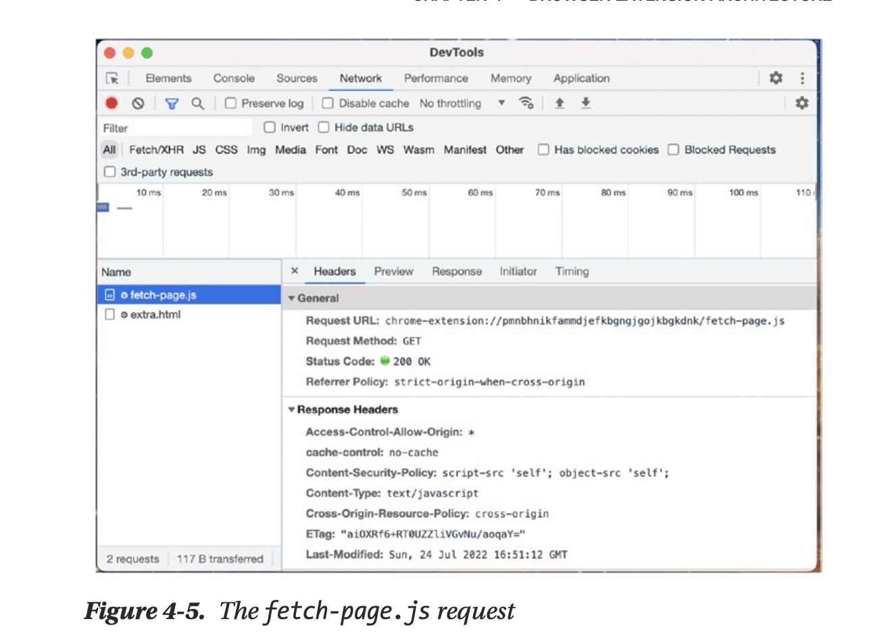Enable Preserve log checkbox
The image size is (888, 640).
point(231,103)
